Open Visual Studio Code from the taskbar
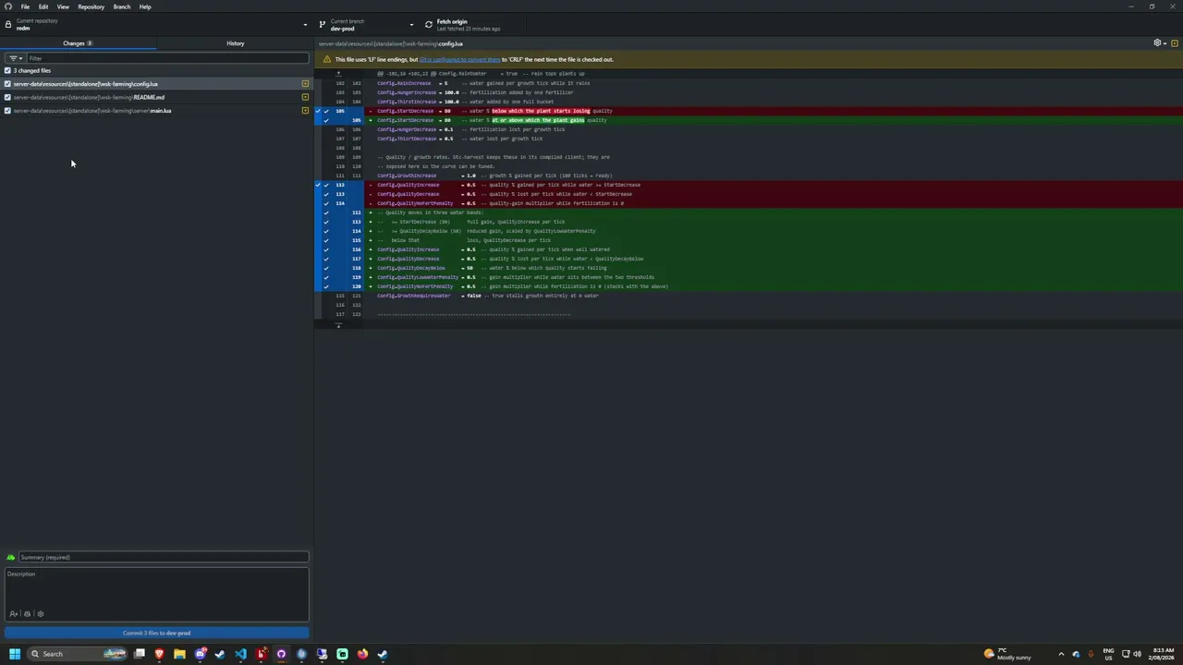 click(240, 654)
